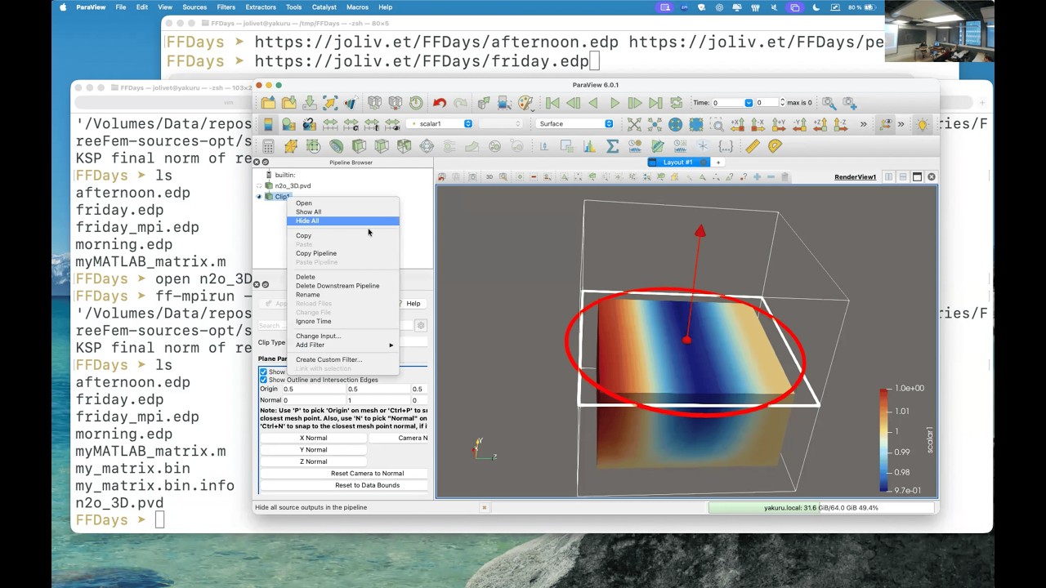Click the Sigma integrate variables icon
The width and height of the screenshot is (1046, 588).
pos(612,146)
